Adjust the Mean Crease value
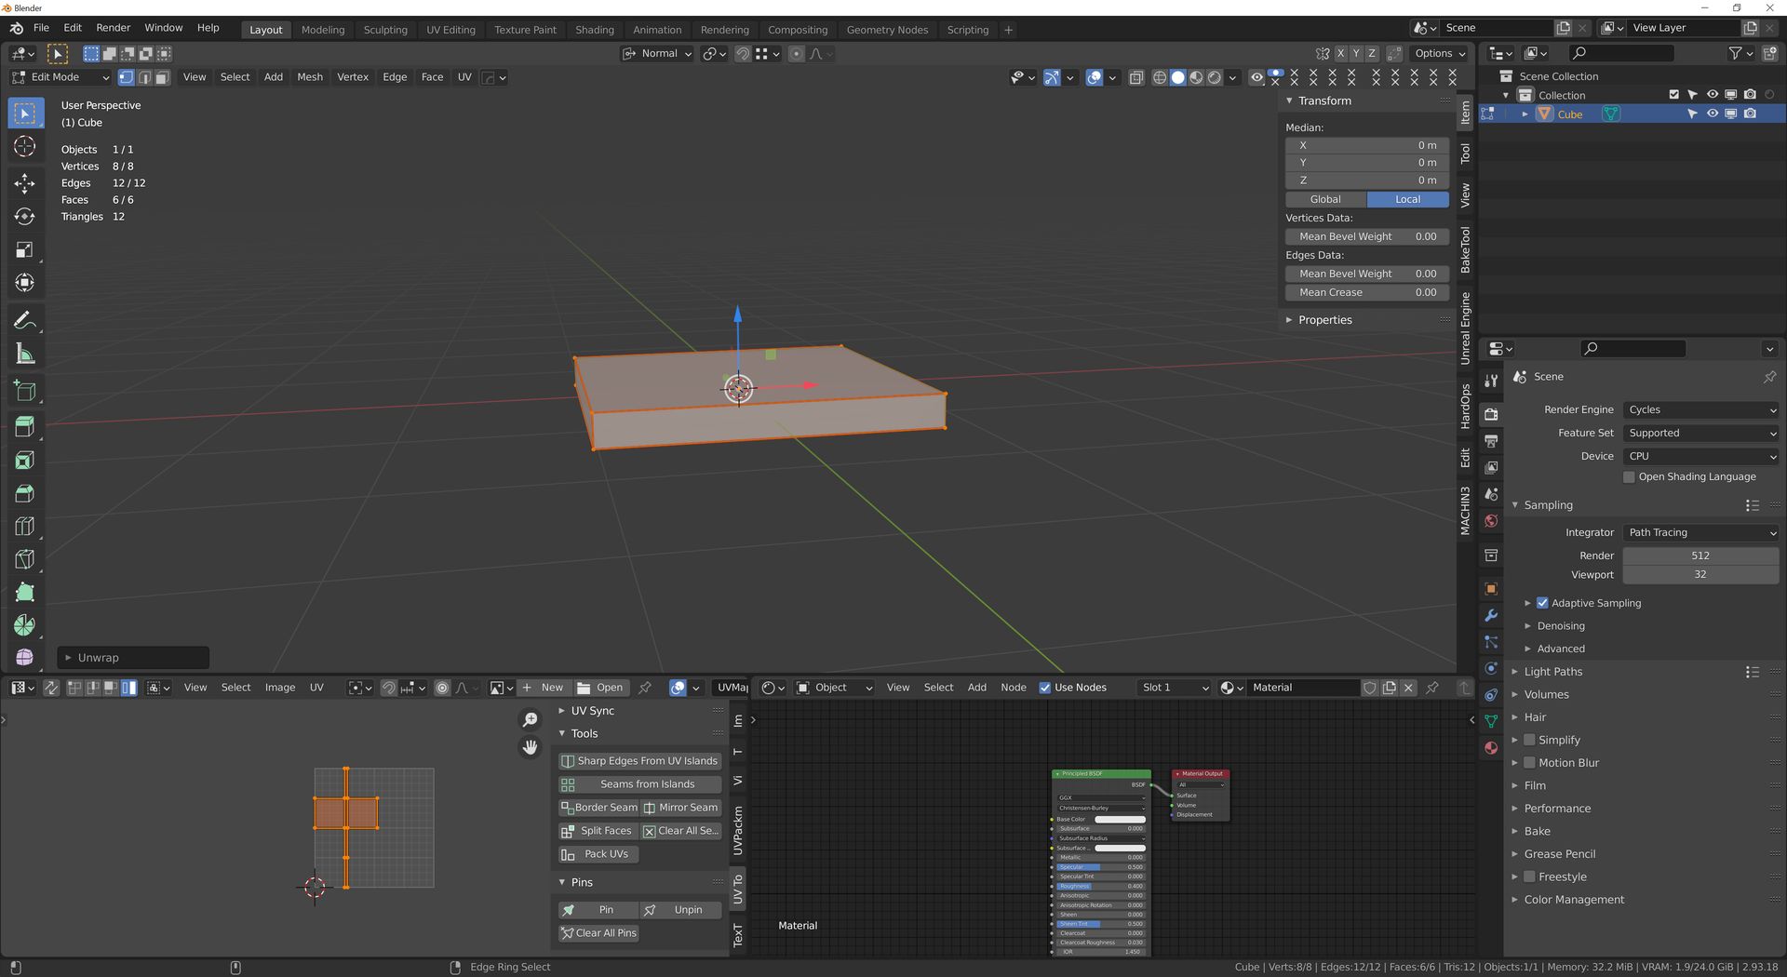Screen dimensions: 1787x977 pyautogui.click(x=1367, y=292)
